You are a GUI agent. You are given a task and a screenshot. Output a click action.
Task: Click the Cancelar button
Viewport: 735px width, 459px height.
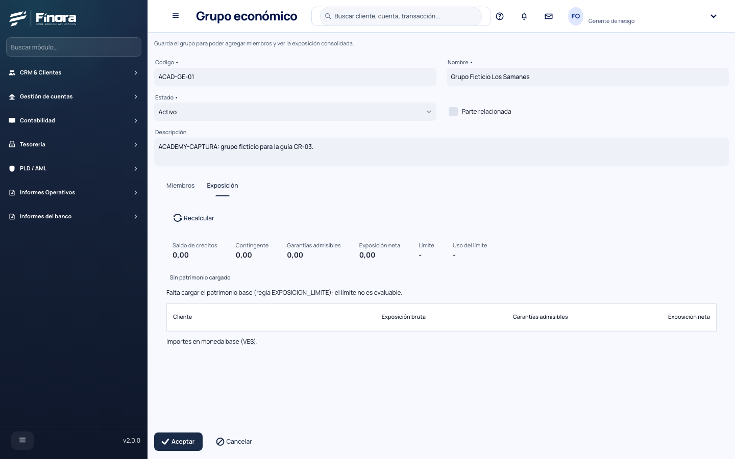click(234, 442)
